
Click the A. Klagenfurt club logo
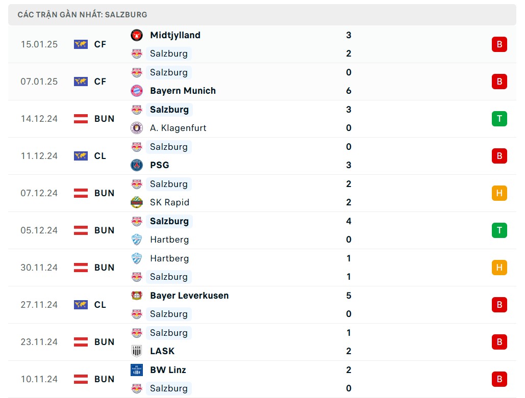[x=136, y=128]
